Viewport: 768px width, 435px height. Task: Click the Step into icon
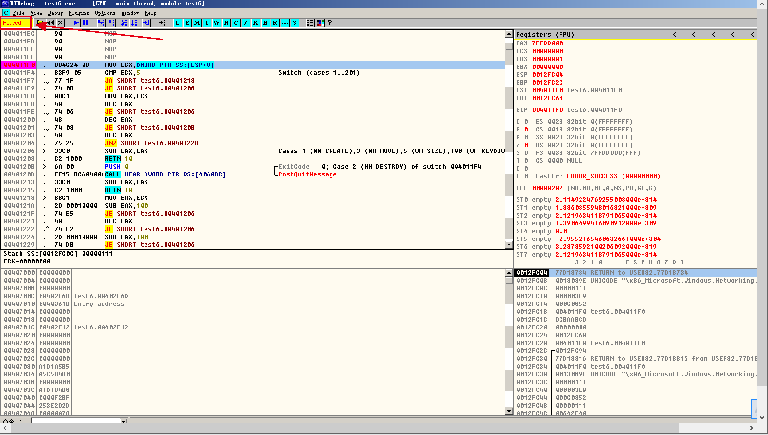(x=101, y=23)
